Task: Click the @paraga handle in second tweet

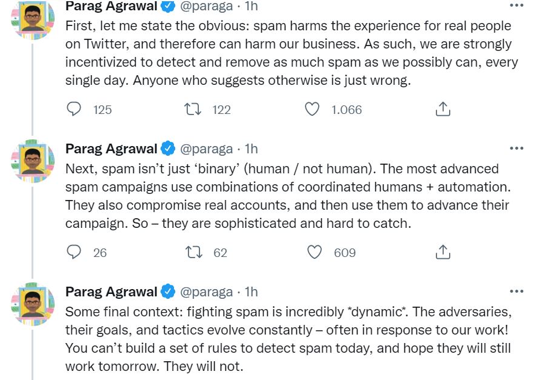Action: 207,148
